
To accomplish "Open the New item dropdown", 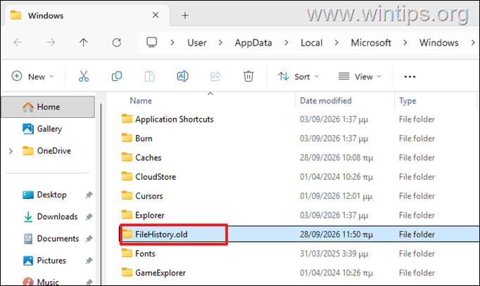I will pyautogui.click(x=33, y=77).
